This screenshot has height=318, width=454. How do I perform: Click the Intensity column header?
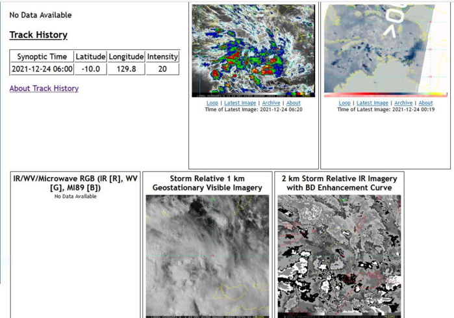[x=162, y=57]
